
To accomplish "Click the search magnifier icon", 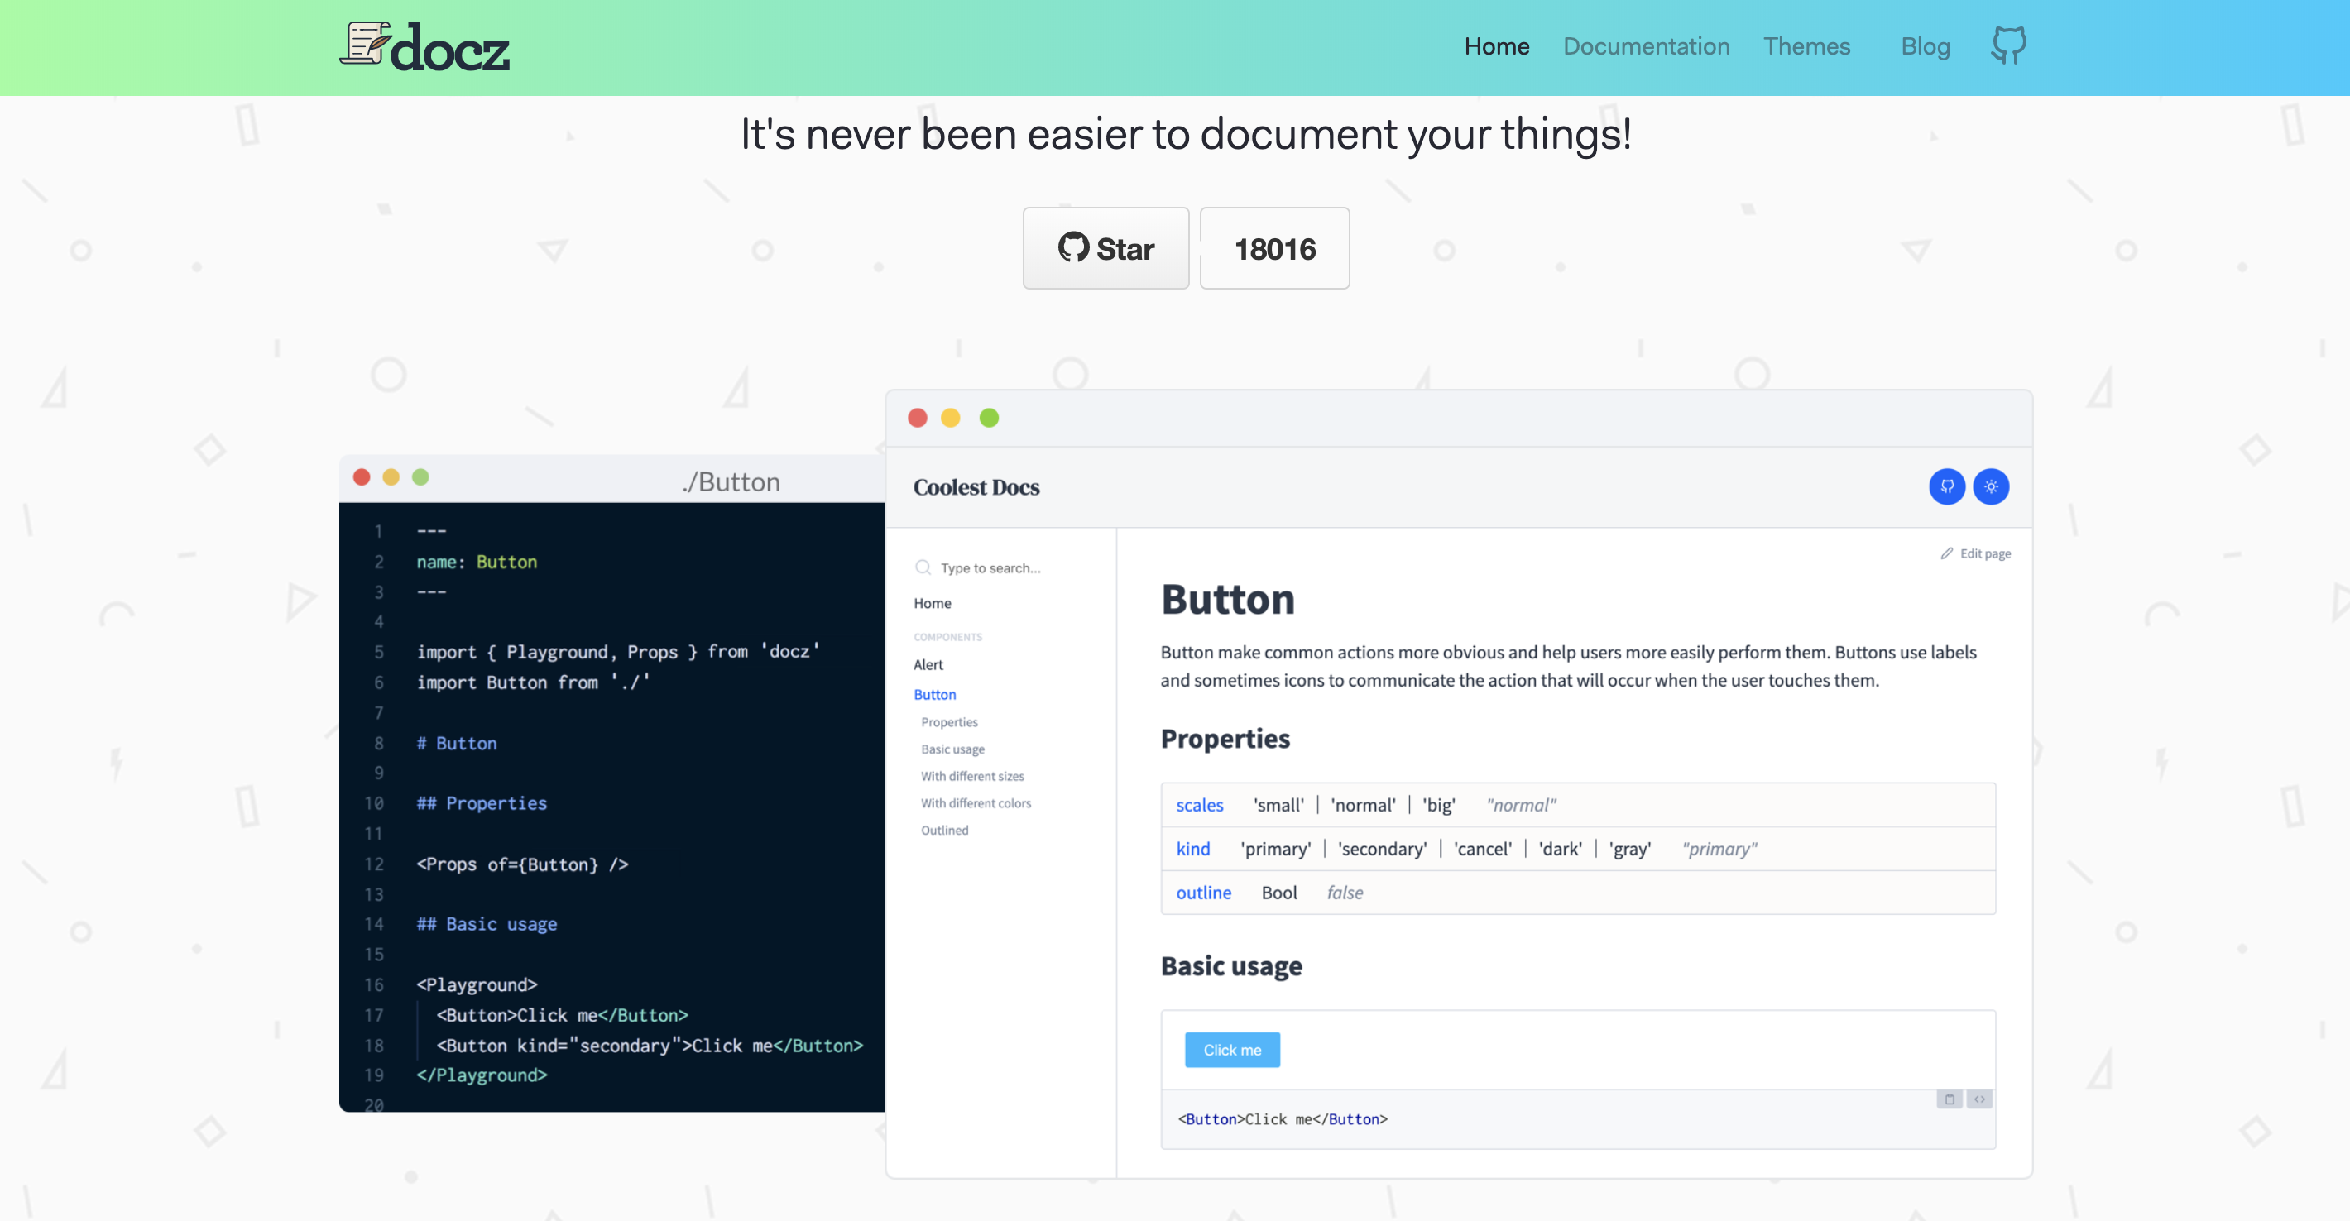I will tap(923, 567).
